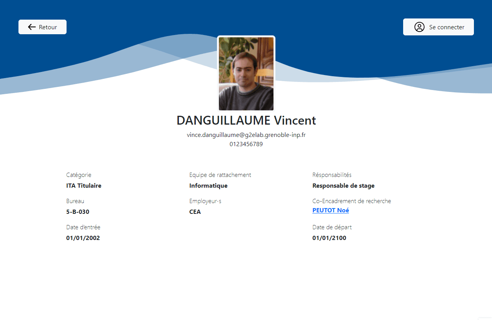Click the departure date 01/01/2100
Viewport: 492px width, 320px height.
(x=329, y=238)
